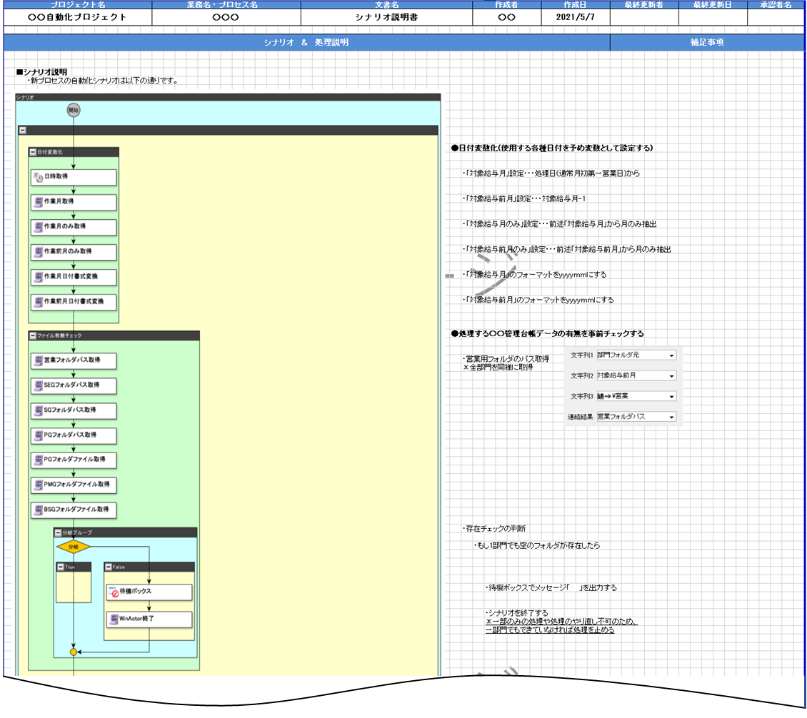The width and height of the screenshot is (807, 718).
Task: Select the 営業フォルダパス取得 node icon
Action: [38, 360]
